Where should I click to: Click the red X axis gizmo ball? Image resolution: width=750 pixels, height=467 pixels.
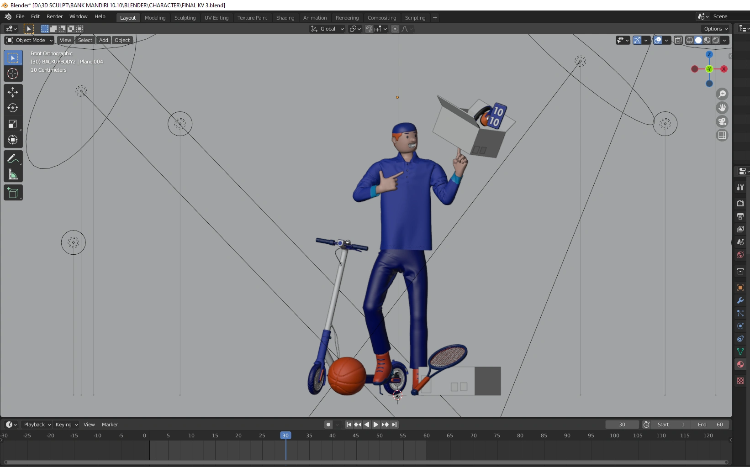coord(724,69)
